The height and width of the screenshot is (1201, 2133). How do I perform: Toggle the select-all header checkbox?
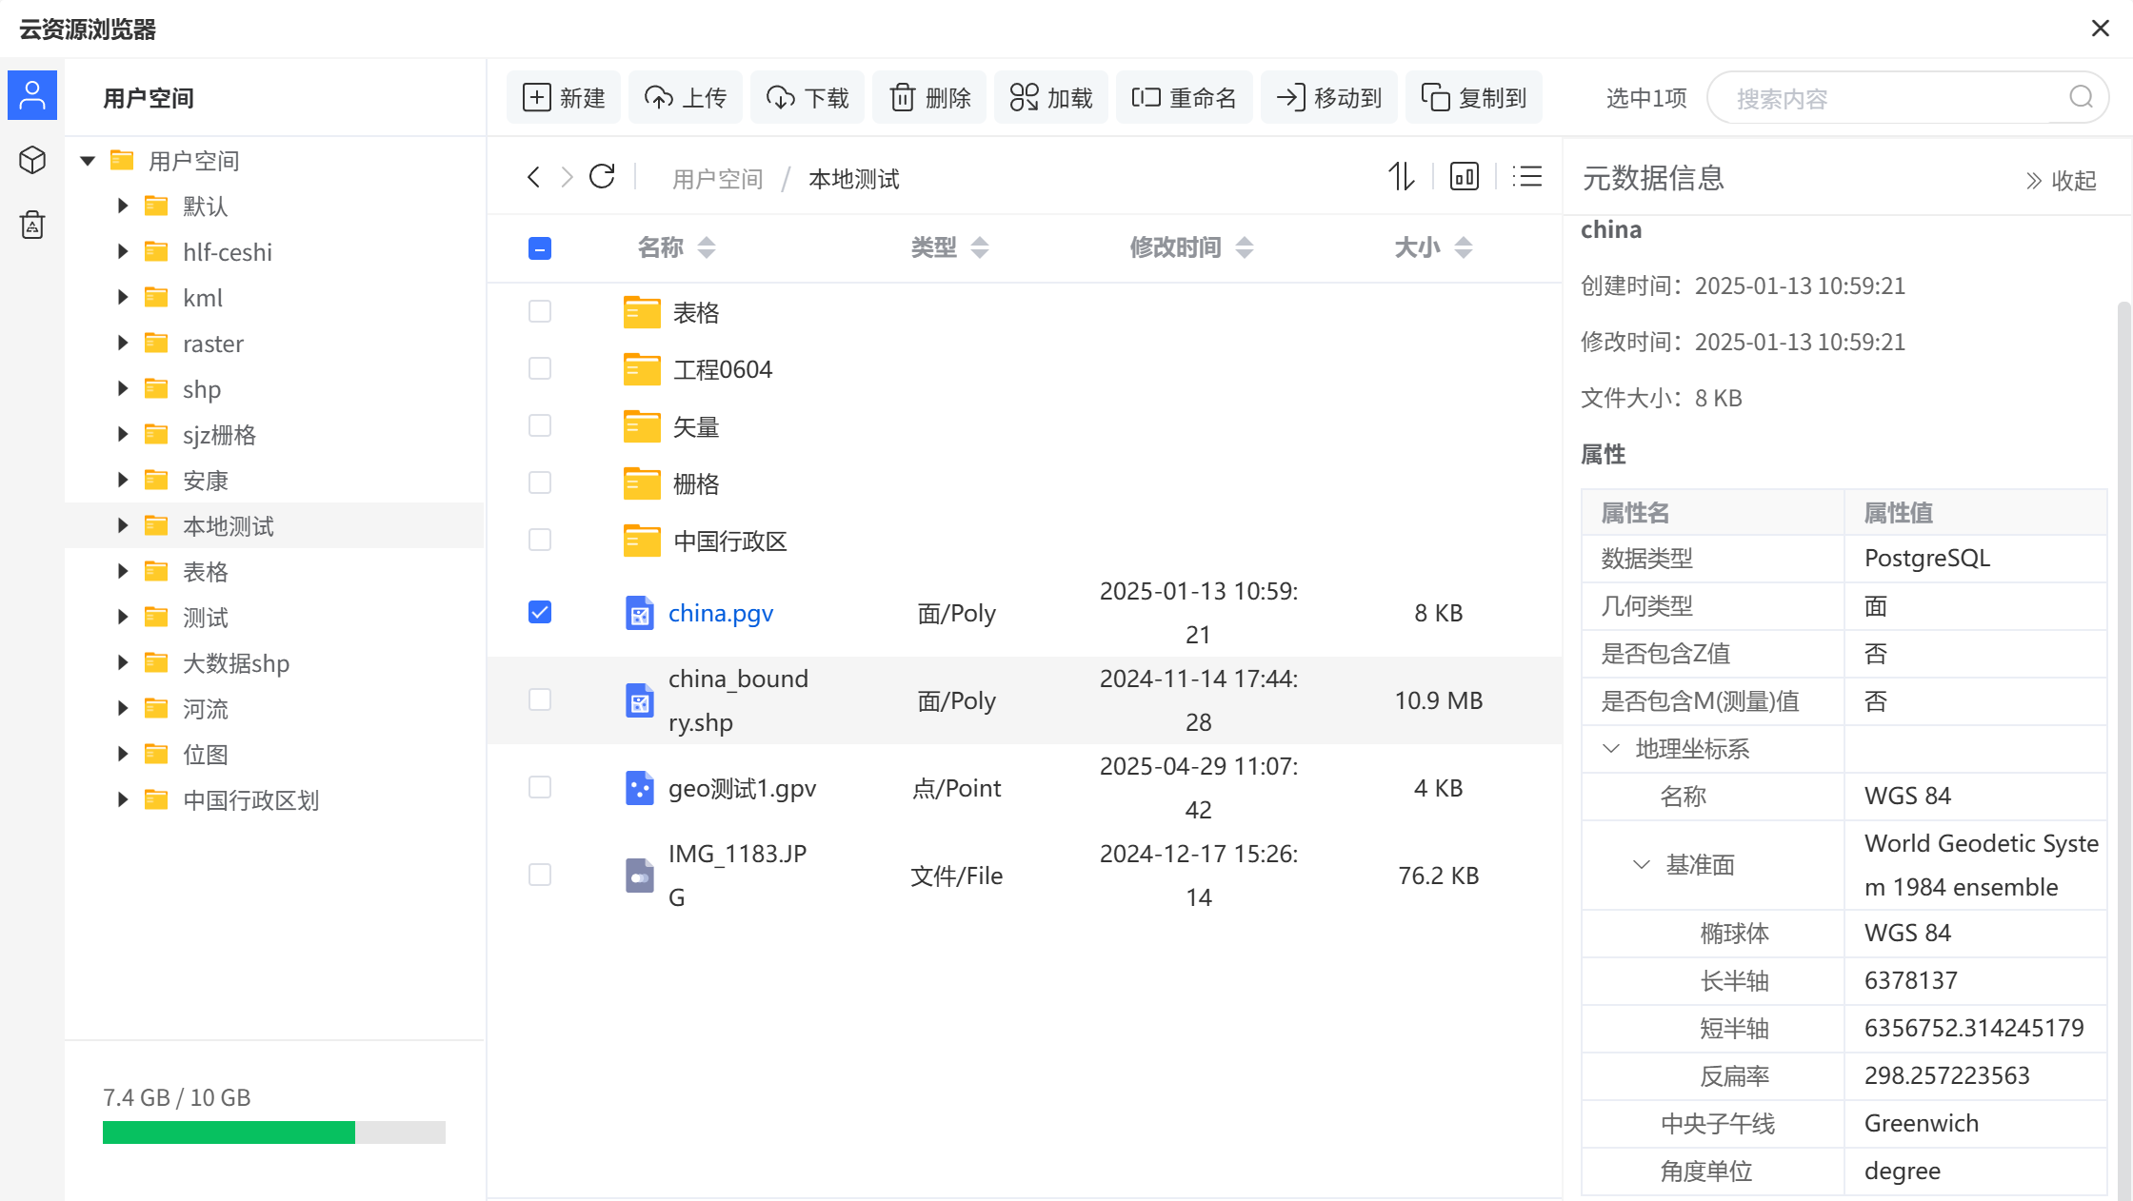pos(540,248)
